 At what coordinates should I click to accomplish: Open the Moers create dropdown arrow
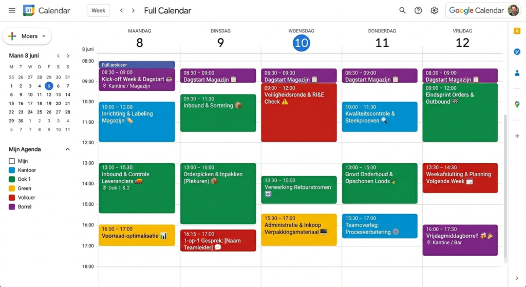[x=44, y=36]
